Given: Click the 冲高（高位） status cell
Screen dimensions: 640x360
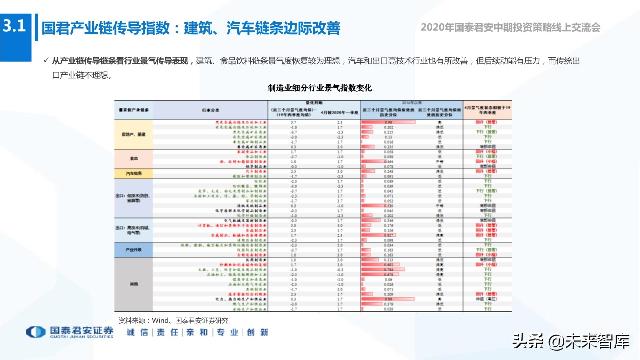Looking at the screenshot, I should click(487, 298).
